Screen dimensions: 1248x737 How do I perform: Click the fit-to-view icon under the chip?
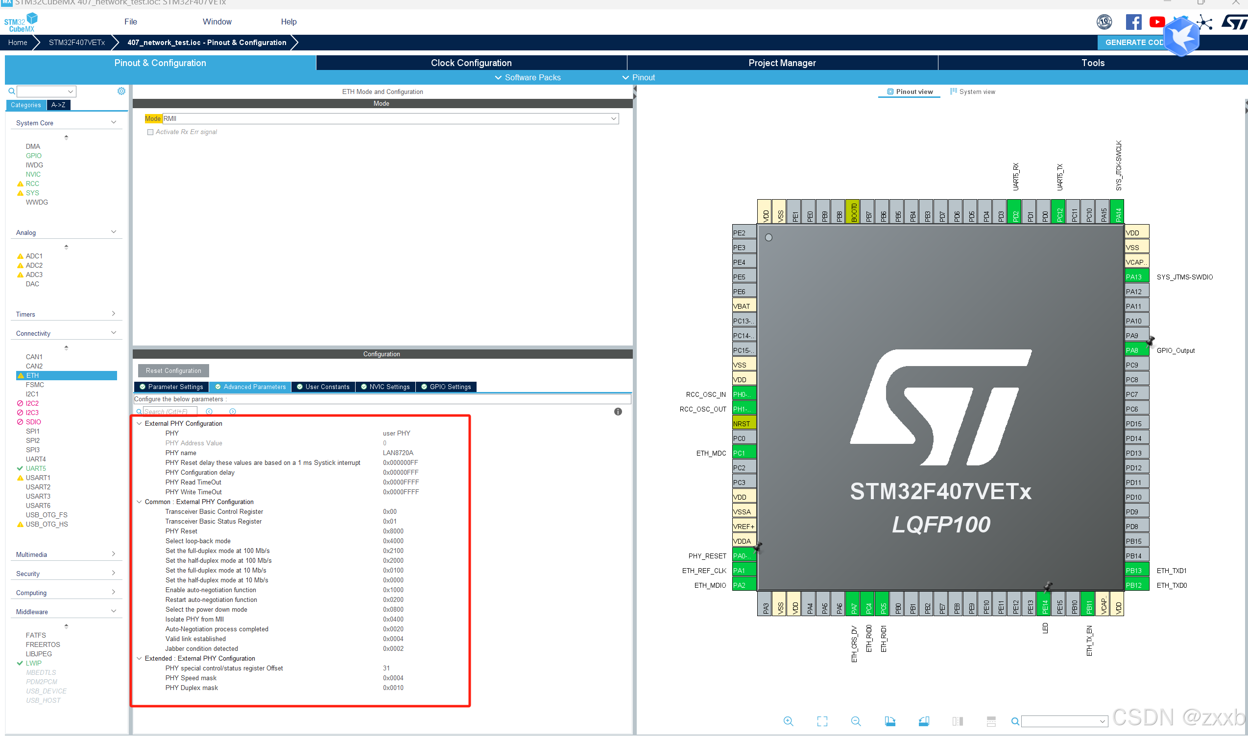tap(822, 721)
